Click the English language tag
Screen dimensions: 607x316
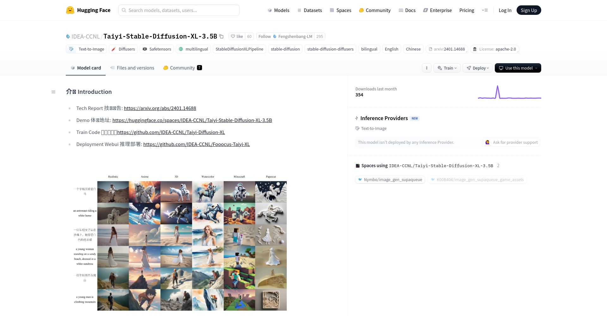click(x=391, y=49)
